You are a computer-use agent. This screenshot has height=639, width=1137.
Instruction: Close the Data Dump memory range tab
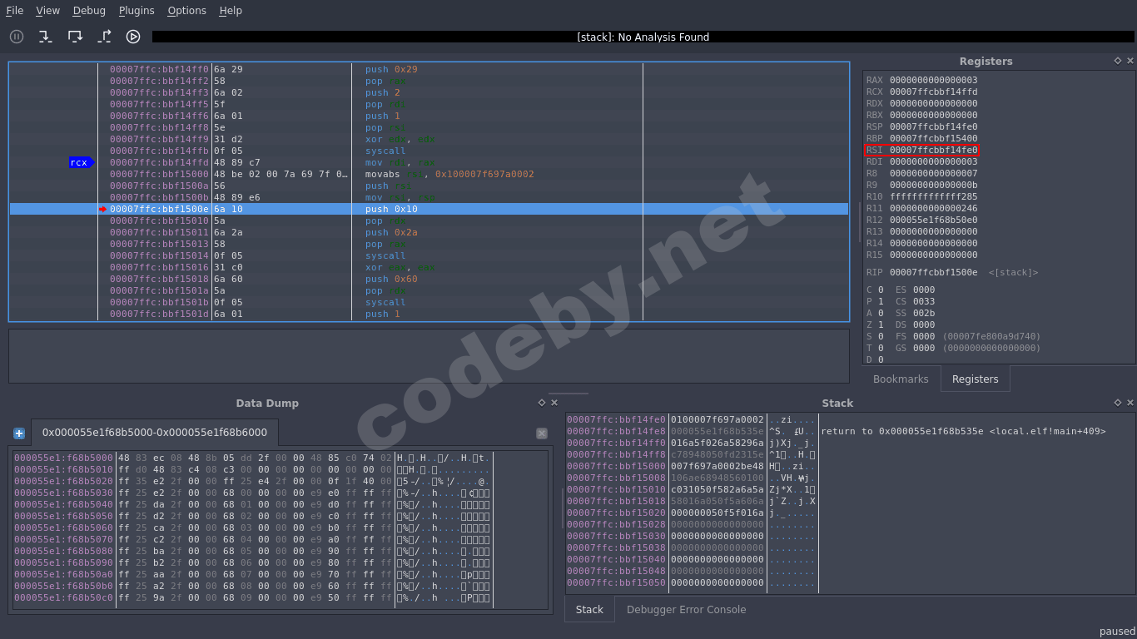(541, 433)
